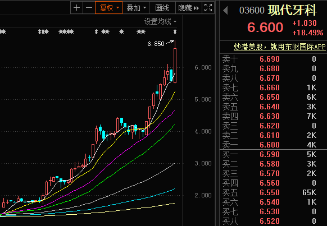Viewport: 327px width, 226px height.
Task: Click the 6K volume at 卖六
Action: point(312,97)
